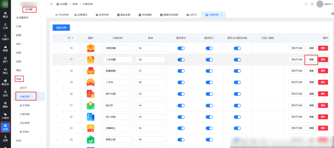Click the sidebar collapse icon beside the breadcrumb

point(51,4)
